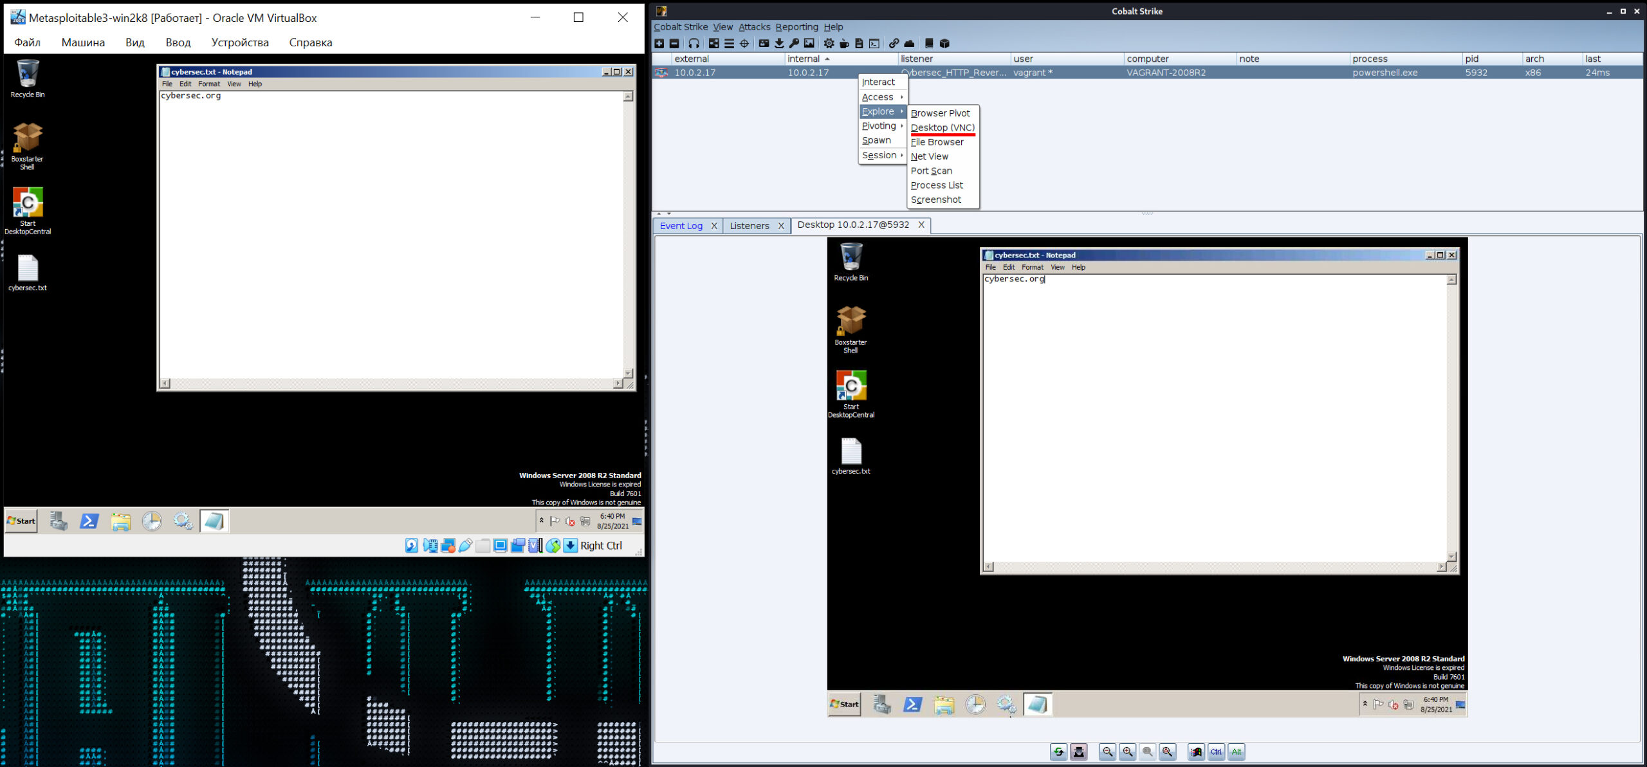View downloaded files (download arrow icon)
Viewport: 1647px width, 767px height.
780,43
